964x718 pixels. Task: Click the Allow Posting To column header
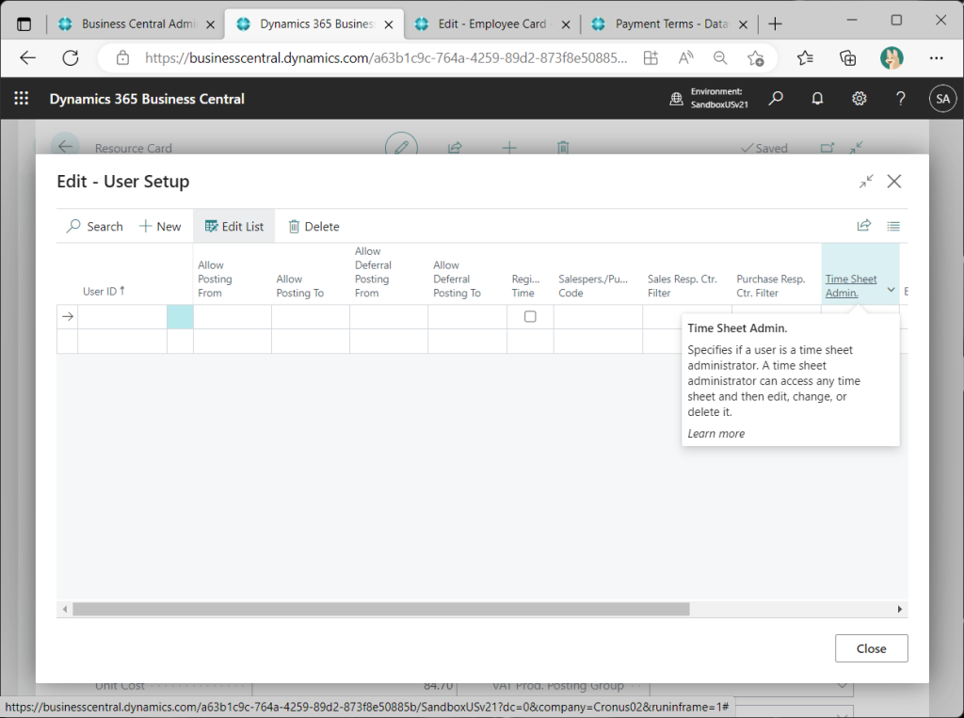pos(299,286)
